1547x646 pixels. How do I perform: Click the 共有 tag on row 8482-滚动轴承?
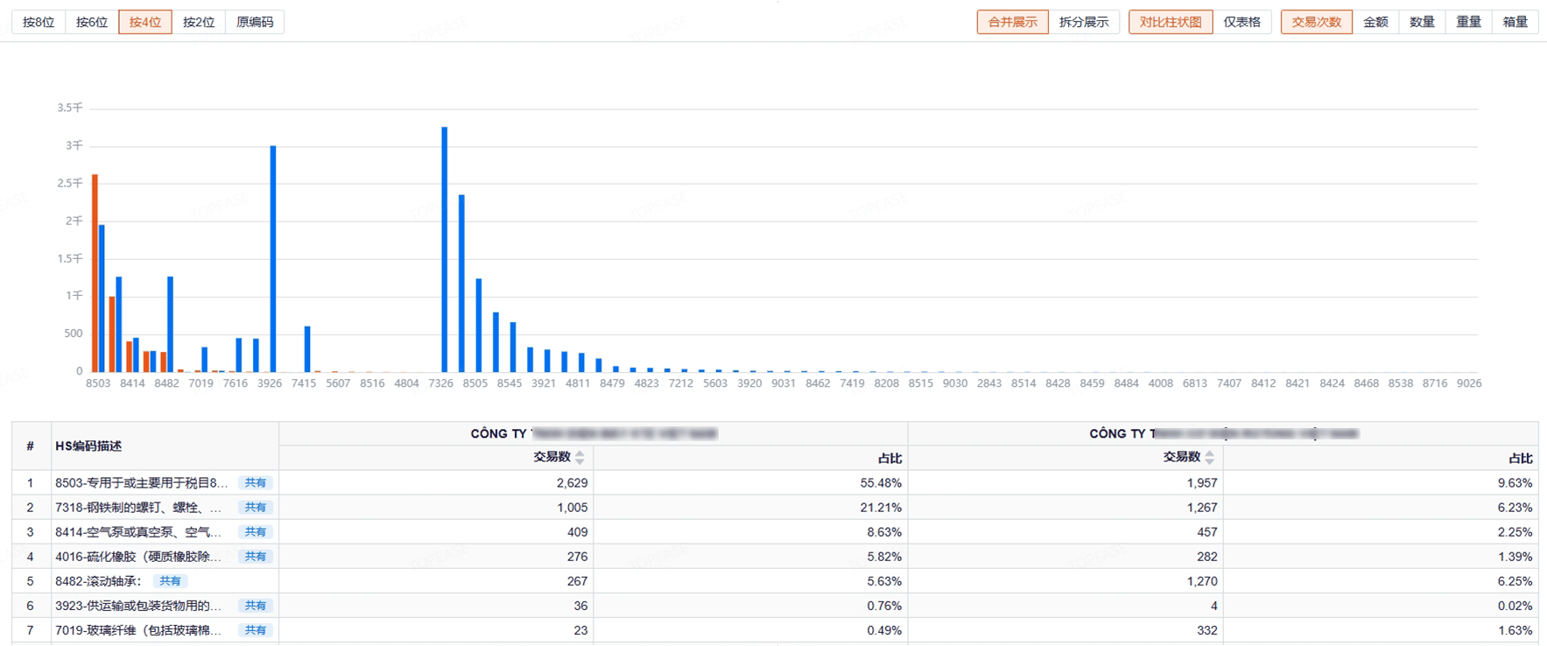(x=170, y=581)
